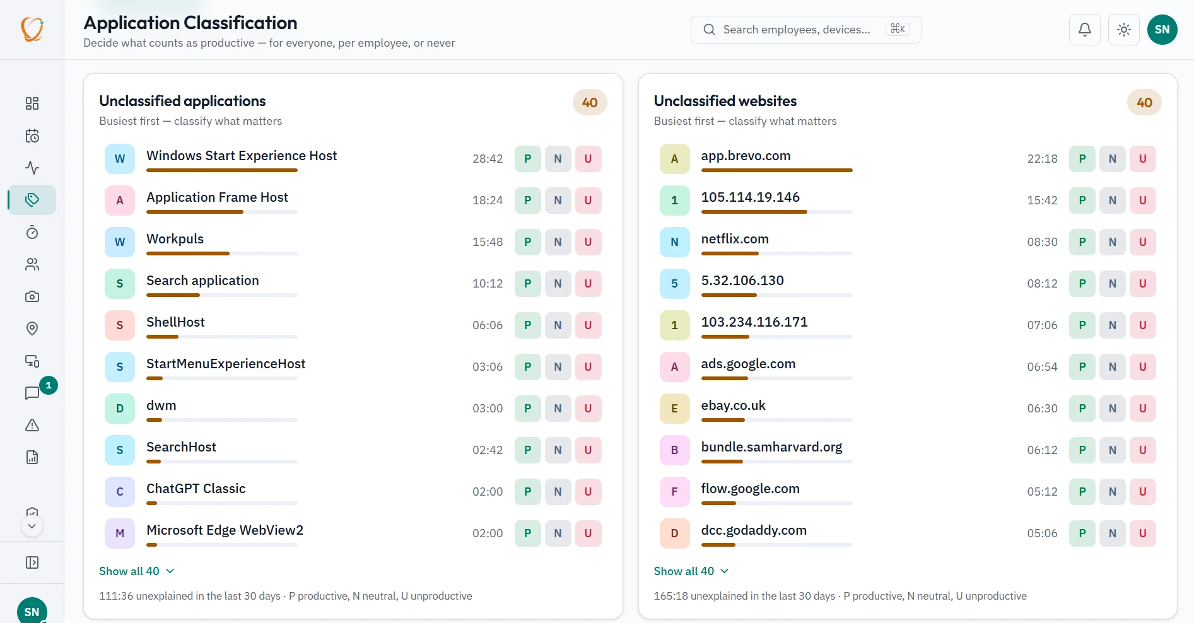Mark flow.google.com as productive
Screen dimensions: 1194x623
coord(1082,492)
